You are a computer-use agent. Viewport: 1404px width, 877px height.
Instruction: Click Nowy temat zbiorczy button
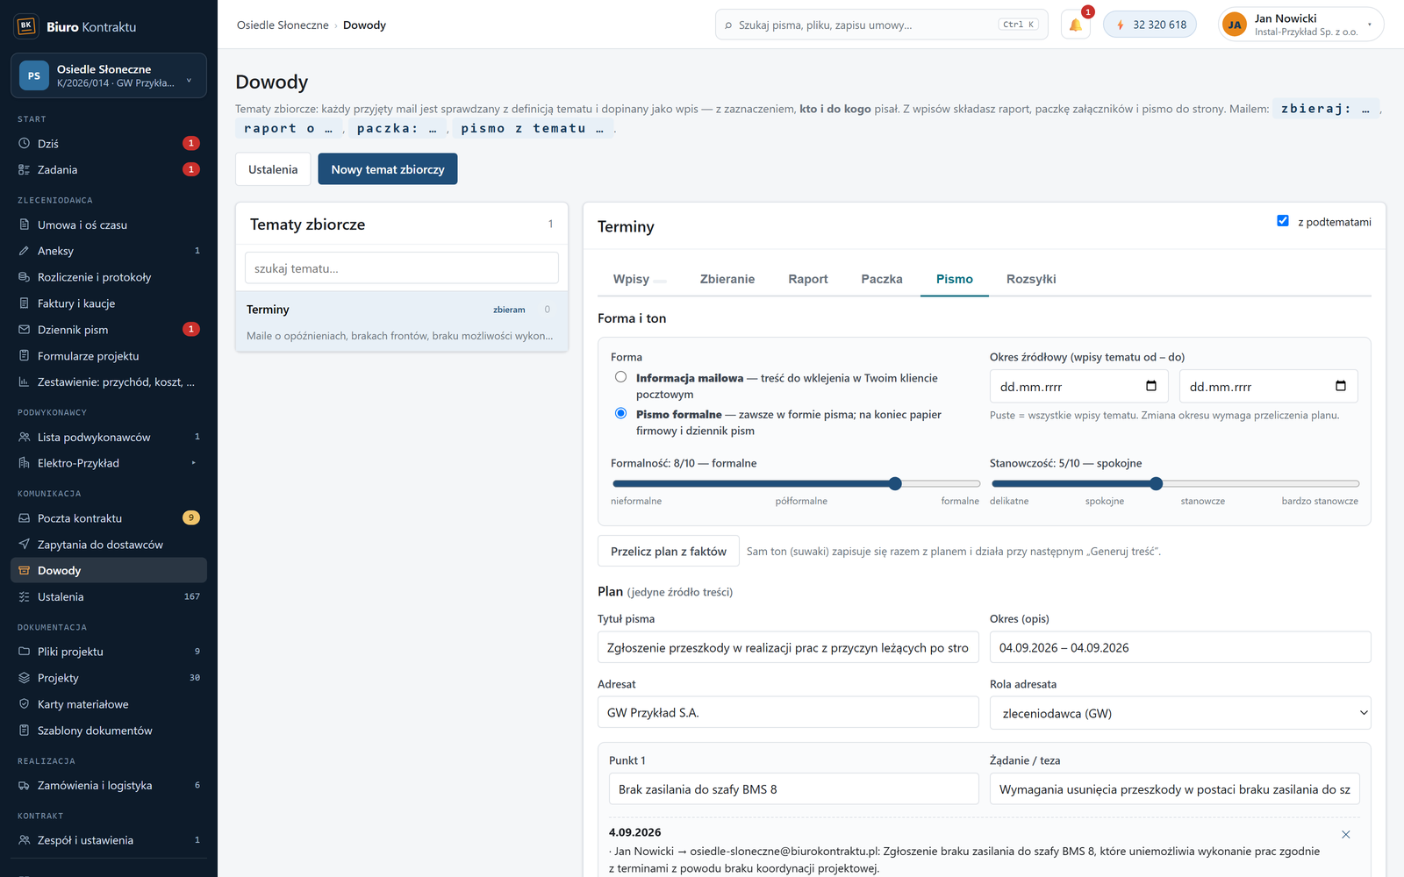coord(388,169)
